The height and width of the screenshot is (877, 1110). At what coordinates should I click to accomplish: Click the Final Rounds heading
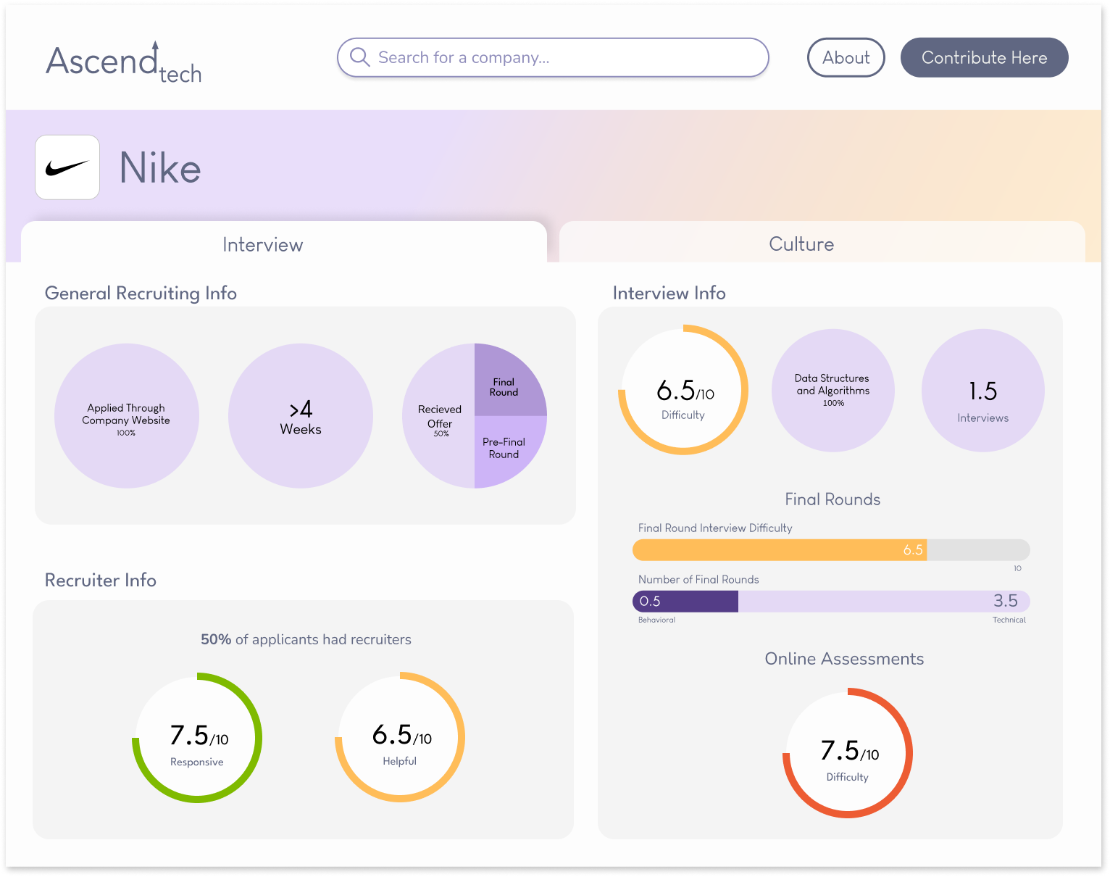[x=832, y=499]
